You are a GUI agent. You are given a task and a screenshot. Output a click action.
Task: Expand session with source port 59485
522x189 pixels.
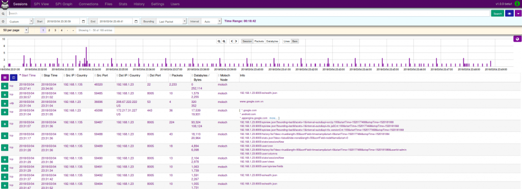5,95
